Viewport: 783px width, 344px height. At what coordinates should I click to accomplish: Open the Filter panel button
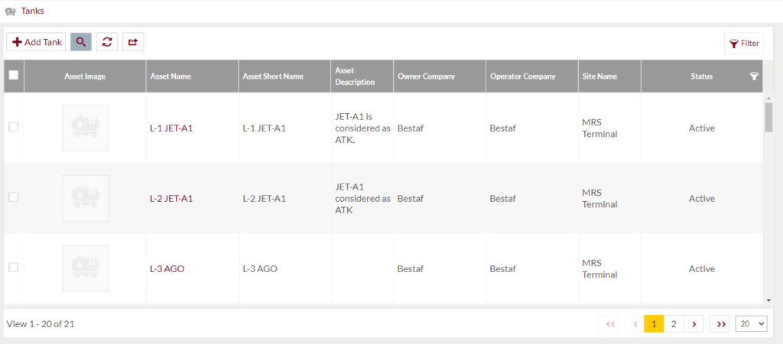pyautogui.click(x=744, y=44)
